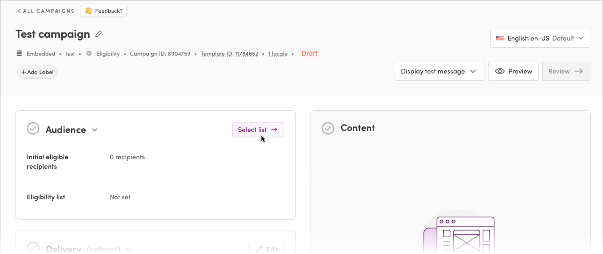Click the "Campaign ID: 8904759" text
Image resolution: width=603 pixels, height=254 pixels.
[160, 54]
